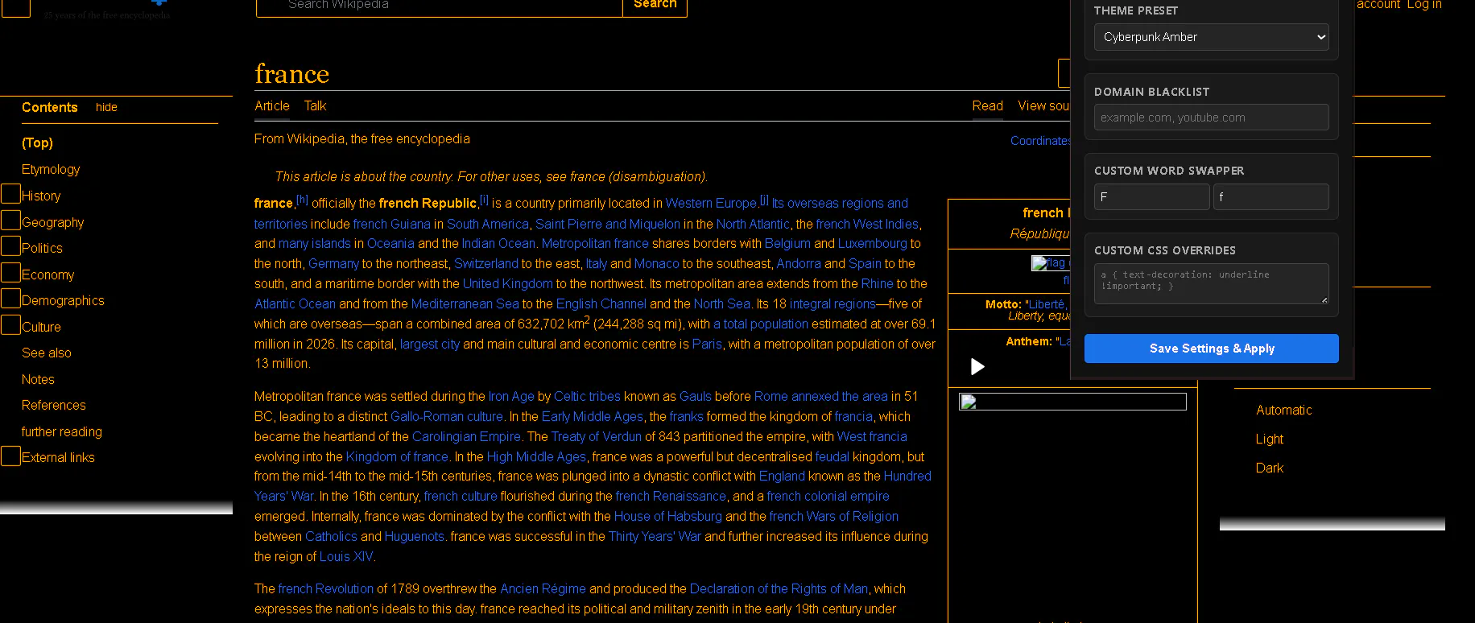Open the Ancien Régime link

(x=543, y=588)
